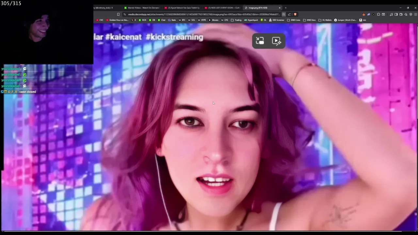Click the 305/315 counter text

(x=11, y=3)
